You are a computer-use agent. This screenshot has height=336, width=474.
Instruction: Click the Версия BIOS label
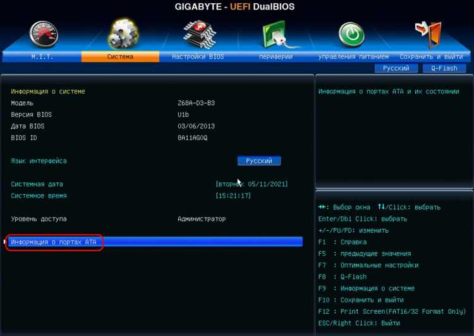click(x=32, y=115)
